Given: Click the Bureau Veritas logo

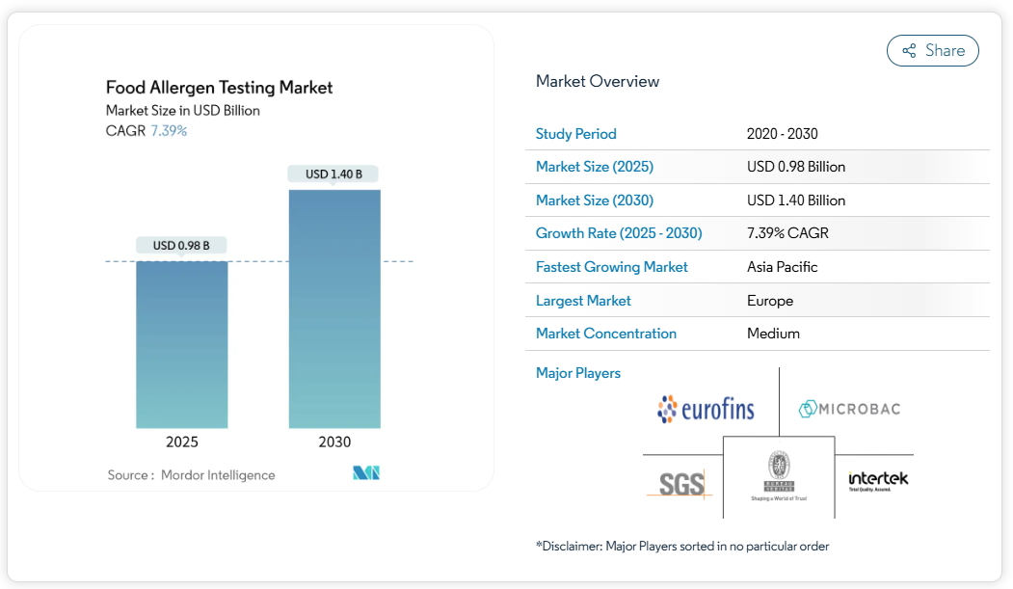Looking at the screenshot, I should coord(778,475).
